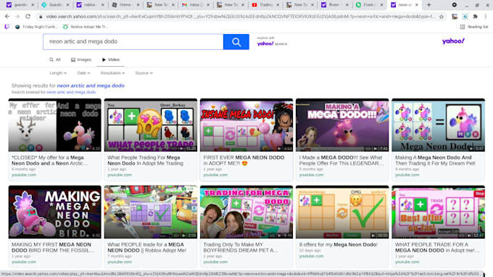Click the site lock icon in address bar
Viewport: 493px width, 277px height.
pyautogui.click(x=41, y=17)
